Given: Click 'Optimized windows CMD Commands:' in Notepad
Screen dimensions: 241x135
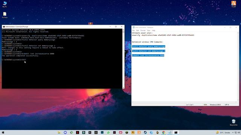Looking at the screenshot, I should (x=147, y=42).
